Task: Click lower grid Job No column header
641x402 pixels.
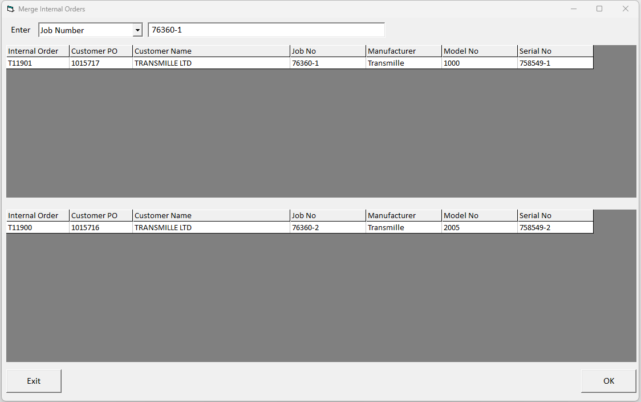Action: click(328, 216)
